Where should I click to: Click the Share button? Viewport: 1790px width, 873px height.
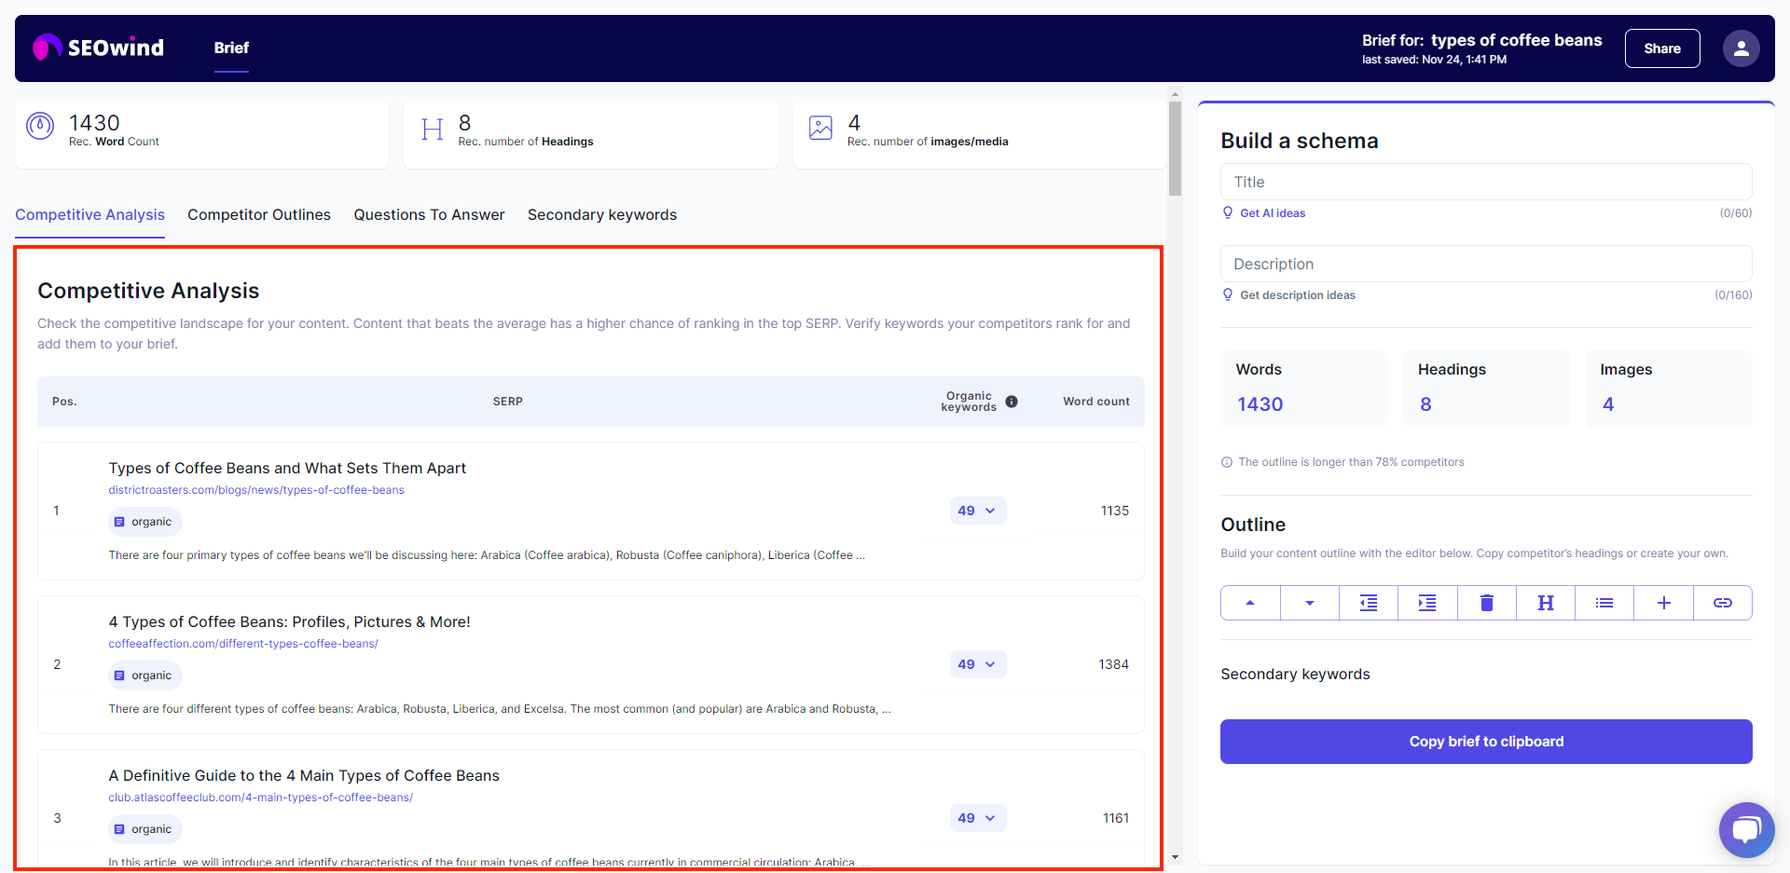tap(1662, 48)
